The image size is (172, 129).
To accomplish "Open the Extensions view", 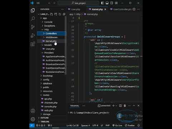I will 33,44.
